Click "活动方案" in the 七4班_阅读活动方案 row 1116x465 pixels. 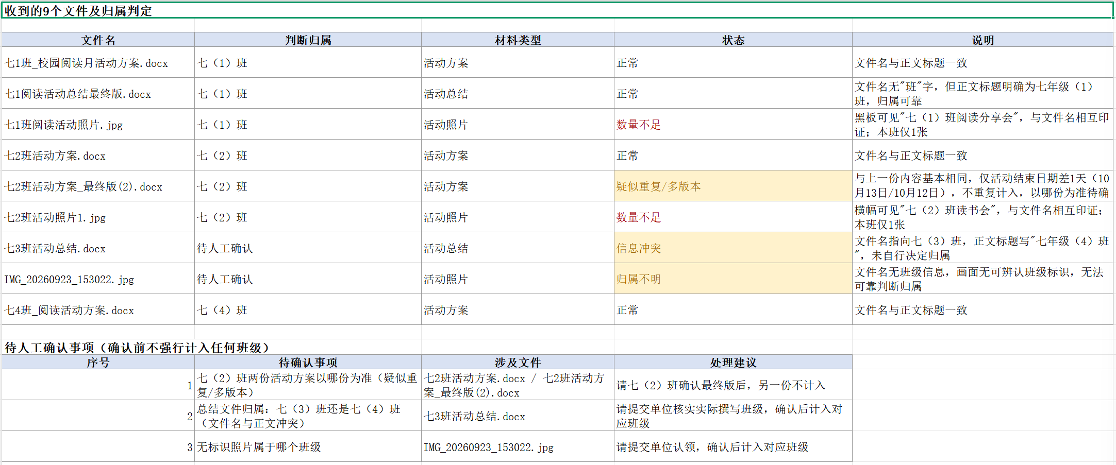pyautogui.click(x=518, y=309)
